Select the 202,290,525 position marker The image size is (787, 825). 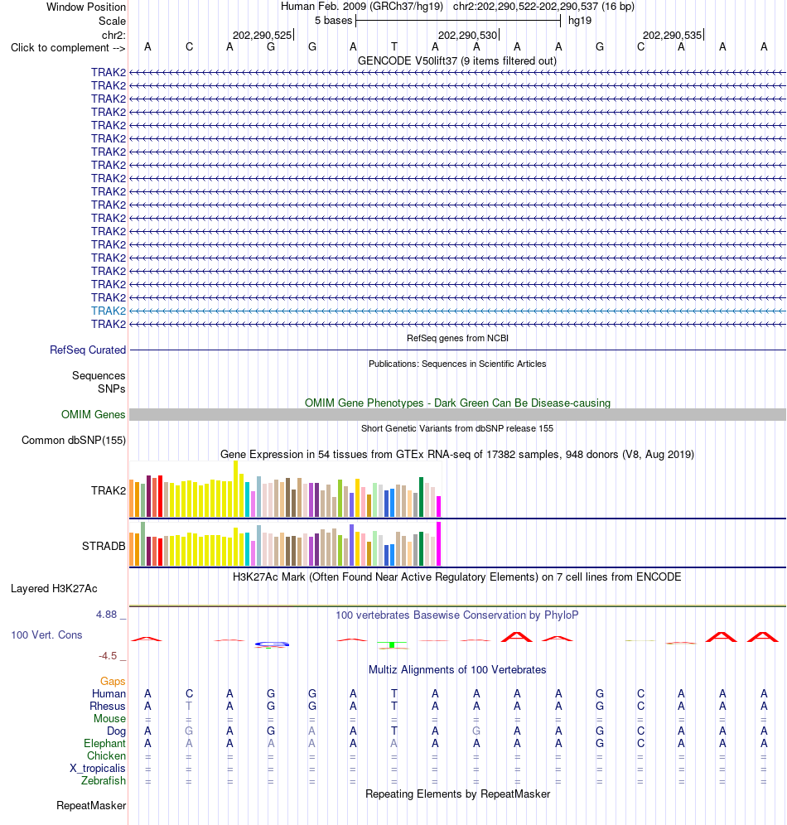tap(263, 36)
